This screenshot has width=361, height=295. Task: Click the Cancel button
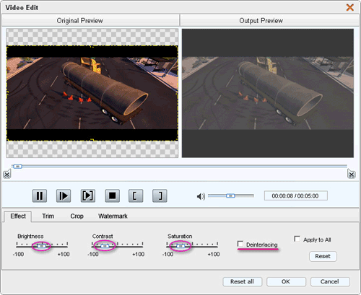point(330,281)
